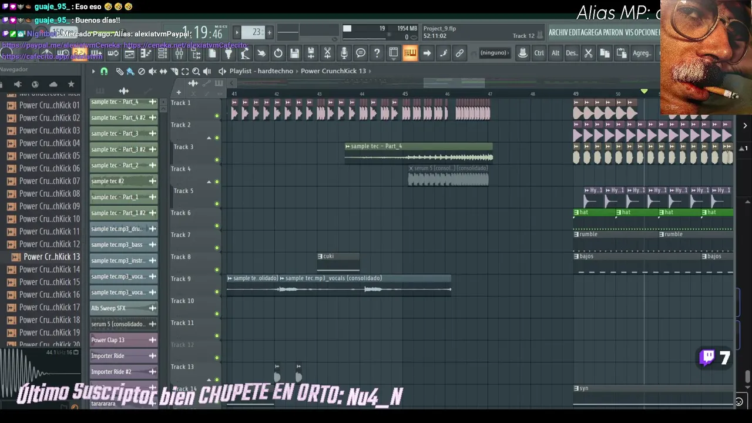This screenshot has width=752, height=423.
Task: Open the ARCHIV menu
Action: [558, 33]
